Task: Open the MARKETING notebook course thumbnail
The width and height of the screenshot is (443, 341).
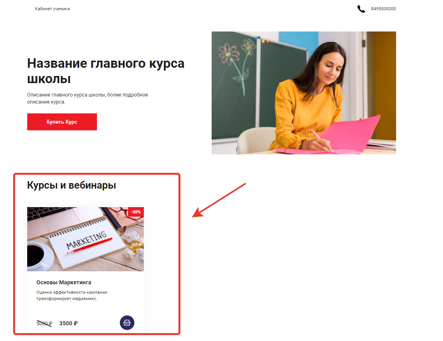Action: pyautogui.click(x=85, y=239)
